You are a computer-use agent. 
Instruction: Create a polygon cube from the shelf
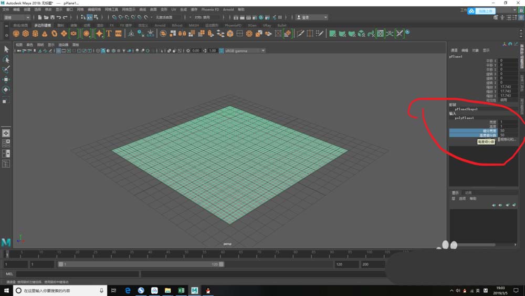[25, 34]
